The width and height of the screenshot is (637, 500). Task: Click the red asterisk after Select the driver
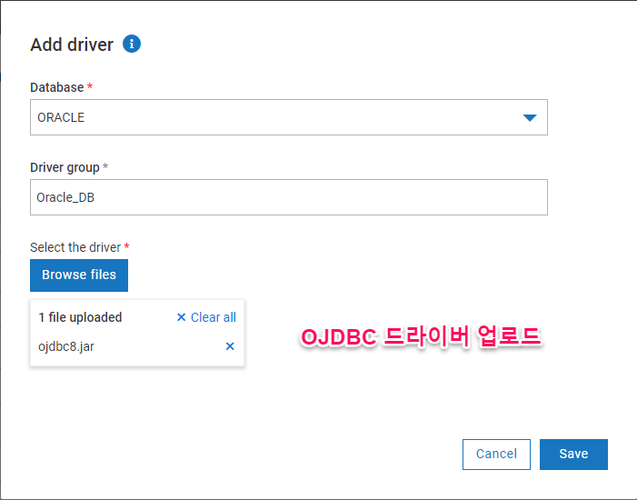(126, 246)
